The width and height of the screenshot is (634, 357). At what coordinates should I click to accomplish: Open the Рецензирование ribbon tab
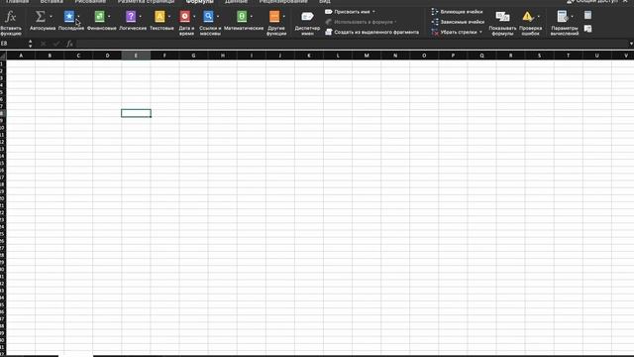[x=283, y=2]
